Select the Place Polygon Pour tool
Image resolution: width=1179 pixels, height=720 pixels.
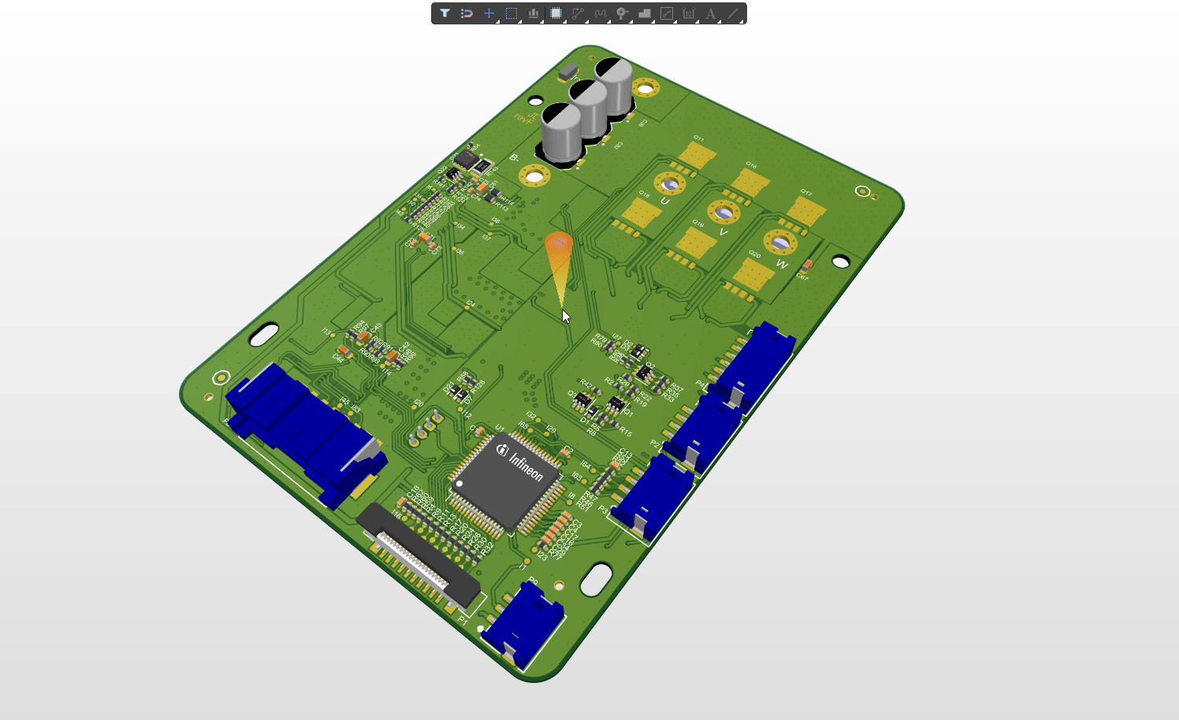click(x=645, y=13)
